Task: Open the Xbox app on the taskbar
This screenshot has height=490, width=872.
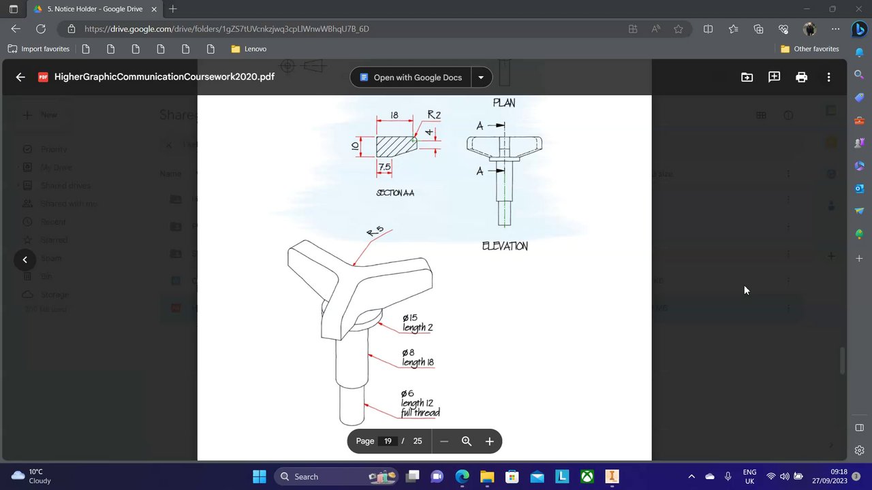Action: [x=587, y=476]
